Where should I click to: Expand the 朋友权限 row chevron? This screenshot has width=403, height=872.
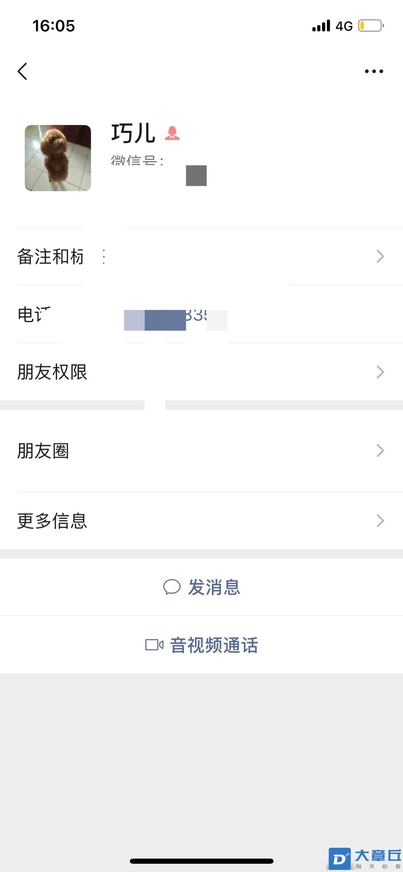pos(380,372)
